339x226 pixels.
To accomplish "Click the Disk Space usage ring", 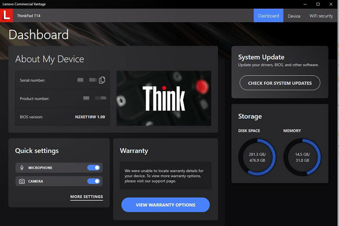I will [257, 157].
